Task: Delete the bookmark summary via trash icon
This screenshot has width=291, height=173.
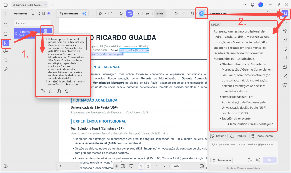Action: [51, 91]
